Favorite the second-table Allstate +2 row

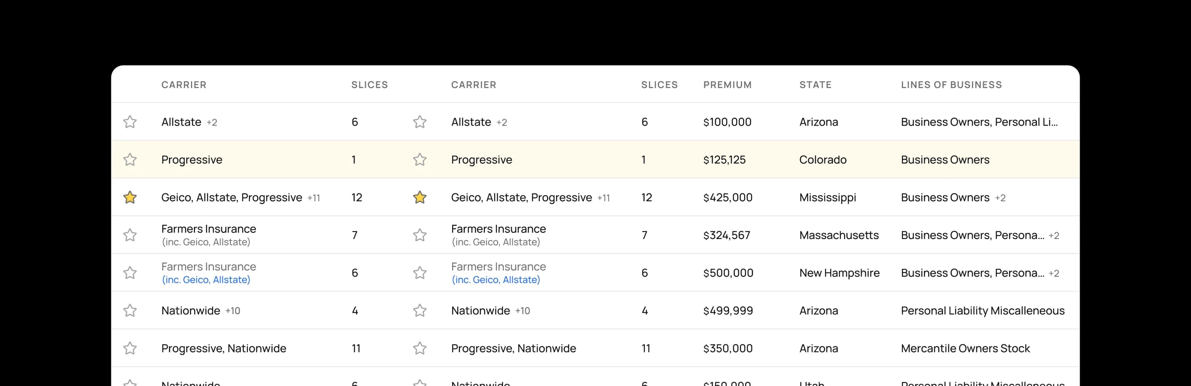pyautogui.click(x=420, y=122)
